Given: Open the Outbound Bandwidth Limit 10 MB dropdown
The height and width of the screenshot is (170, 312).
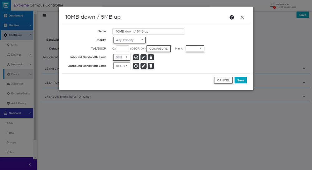Looking at the screenshot, I should tap(121, 66).
